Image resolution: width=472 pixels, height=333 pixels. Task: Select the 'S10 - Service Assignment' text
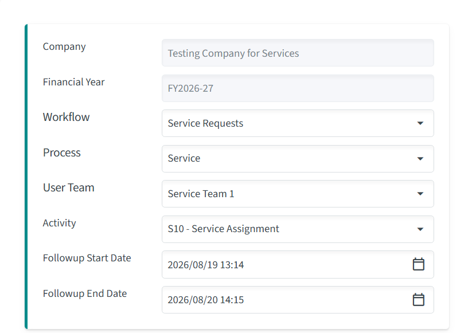pyautogui.click(x=223, y=229)
